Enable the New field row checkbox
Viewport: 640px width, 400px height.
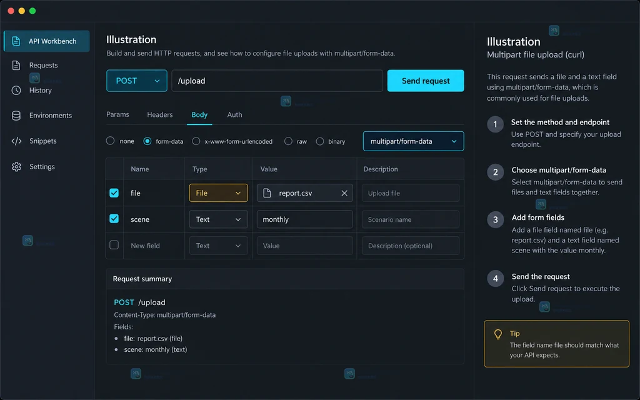[114, 245]
